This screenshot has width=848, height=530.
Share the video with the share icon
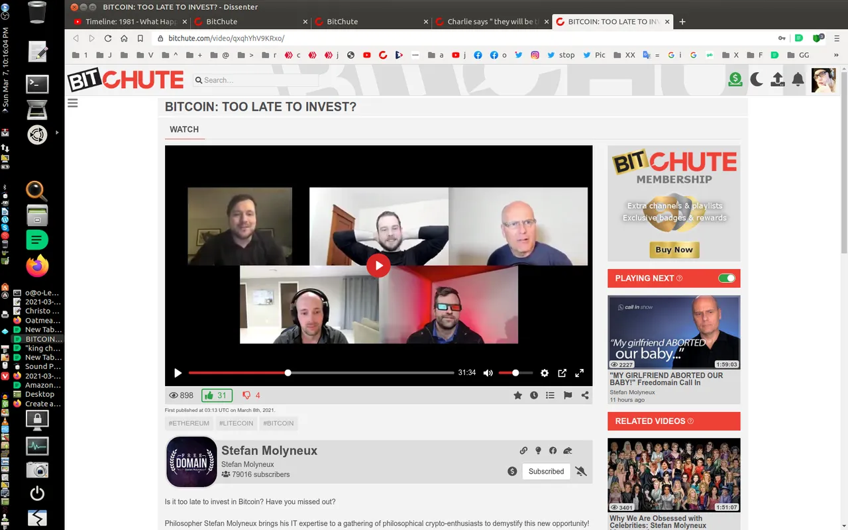585,396
